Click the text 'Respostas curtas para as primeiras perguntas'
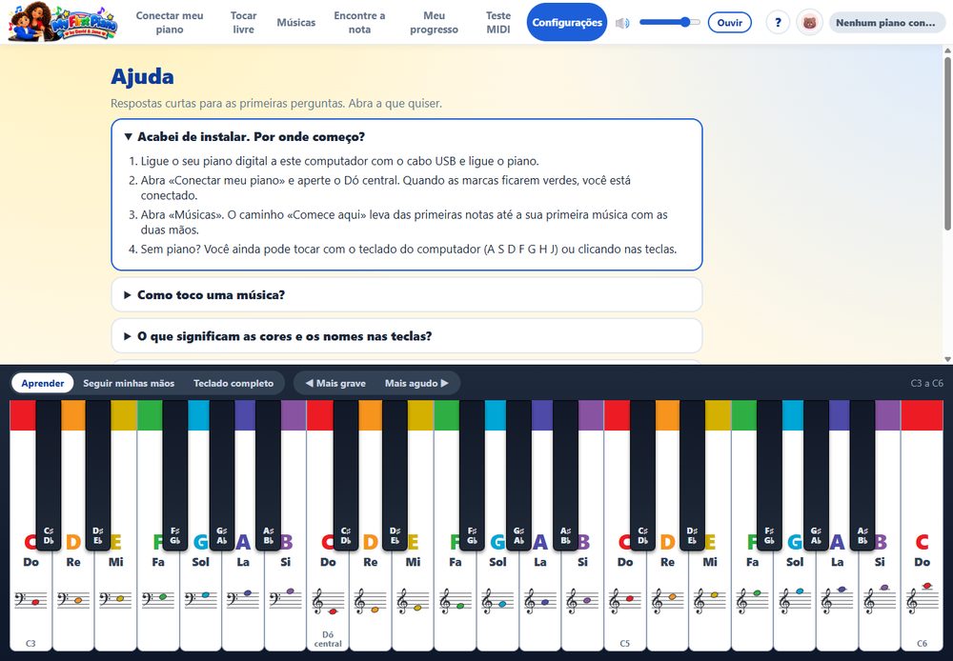The height and width of the screenshot is (661, 953). (x=228, y=103)
